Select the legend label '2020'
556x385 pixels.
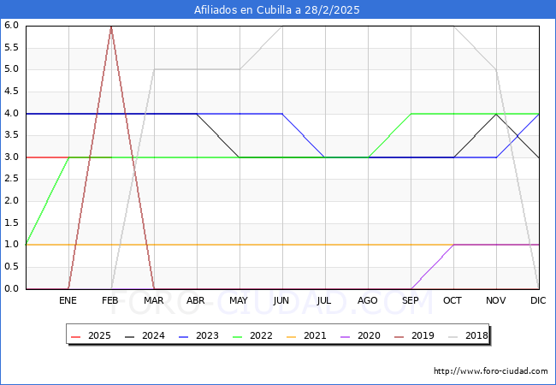pyautogui.click(x=369, y=335)
